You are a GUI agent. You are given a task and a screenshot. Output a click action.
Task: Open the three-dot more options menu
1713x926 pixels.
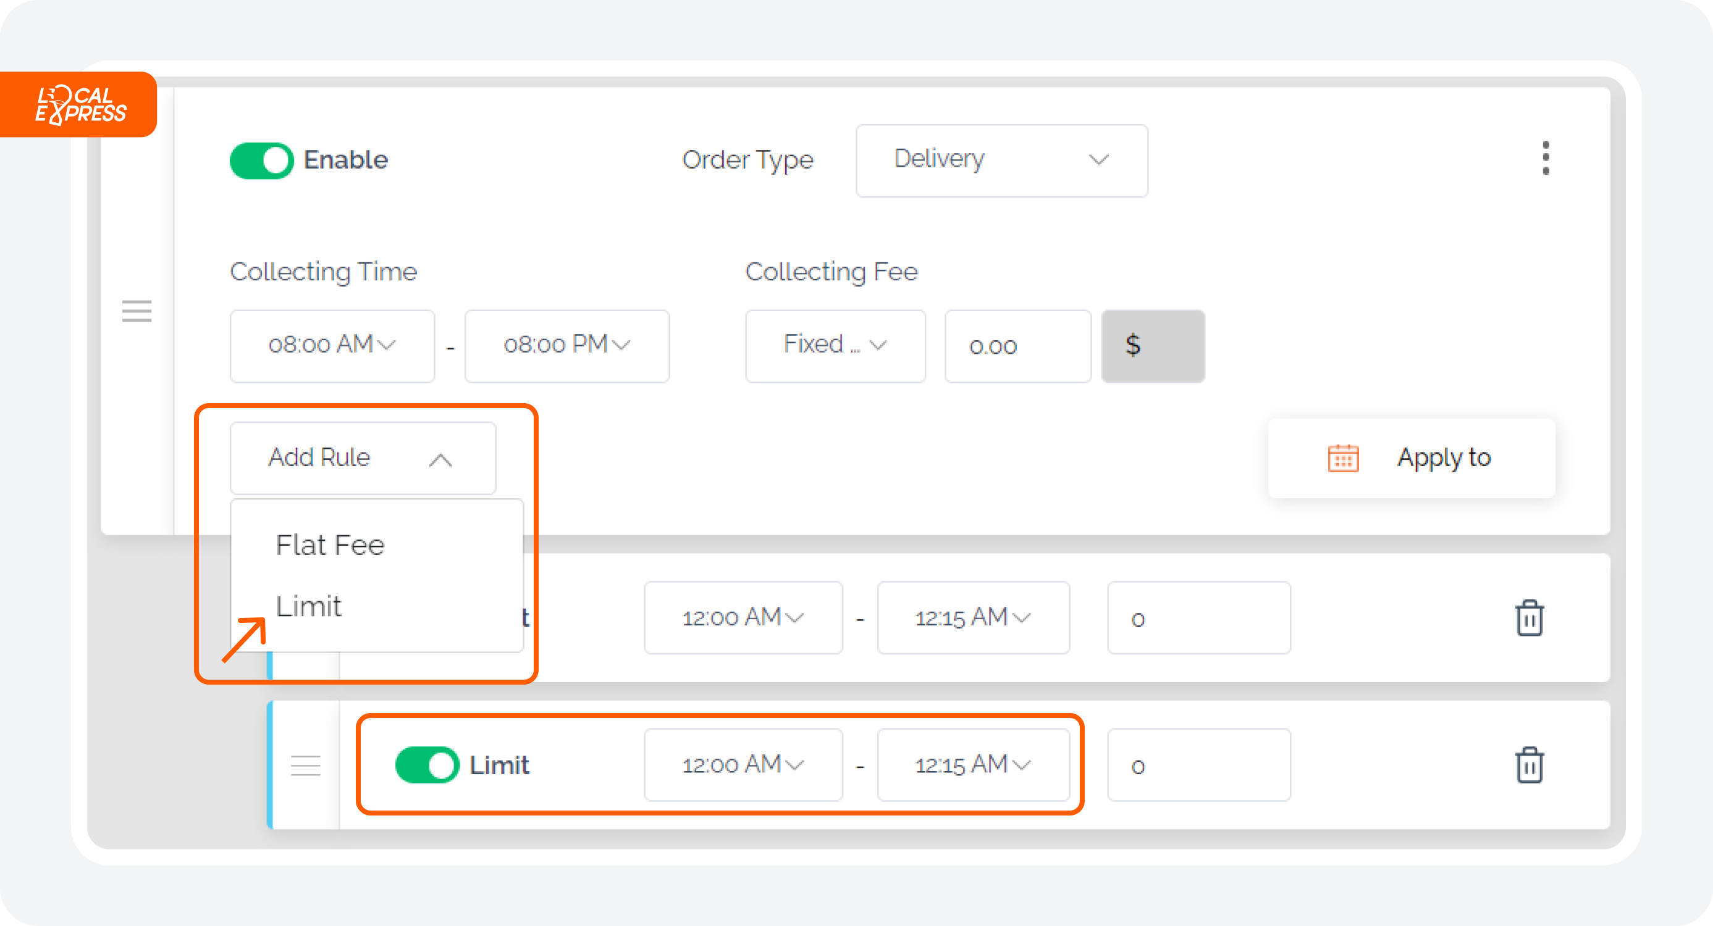tap(1546, 158)
